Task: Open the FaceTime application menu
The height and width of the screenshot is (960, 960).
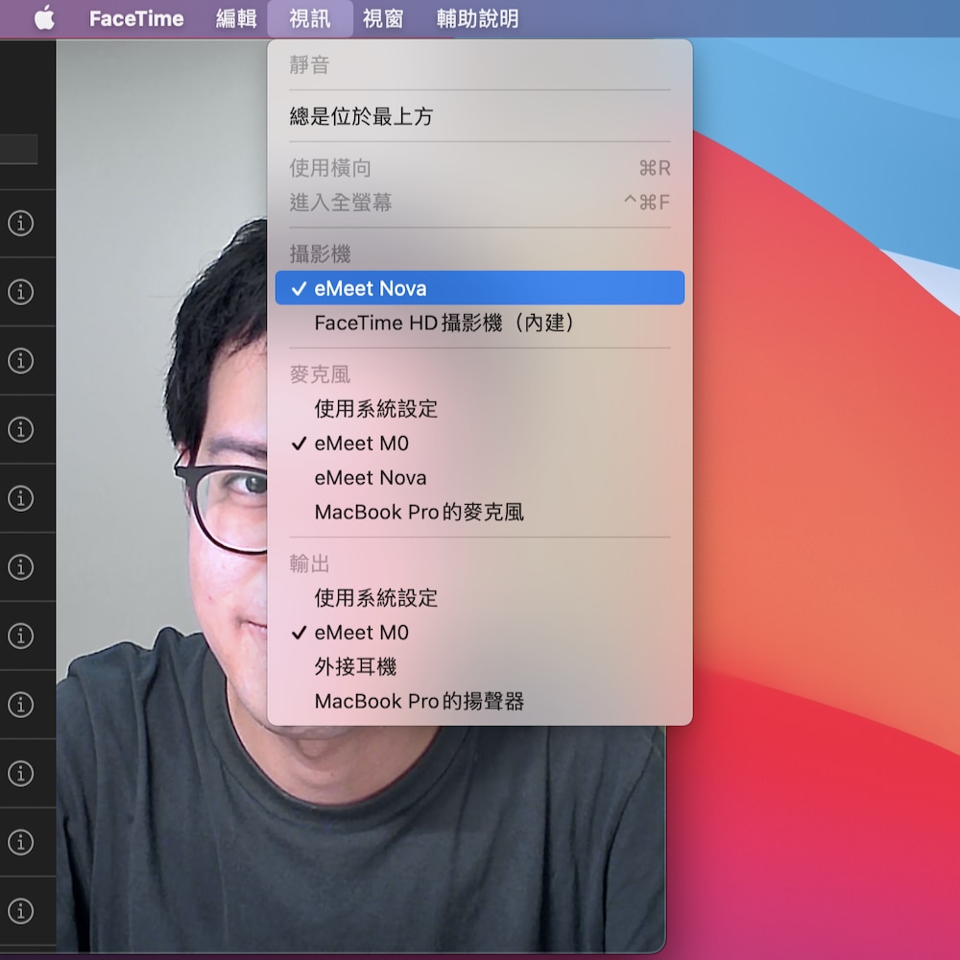Action: pos(136,18)
